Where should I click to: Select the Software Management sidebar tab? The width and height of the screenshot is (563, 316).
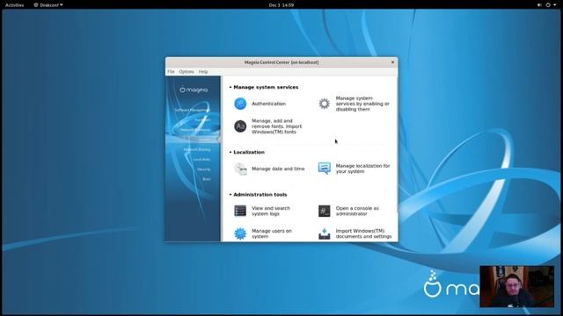coord(192,110)
